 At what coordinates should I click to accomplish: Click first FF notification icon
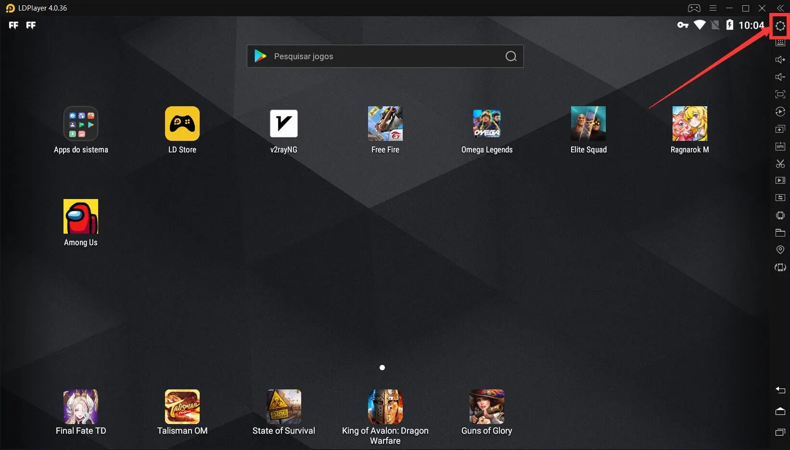pos(13,25)
